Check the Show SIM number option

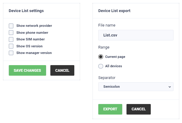pyautogui.click(x=11, y=39)
